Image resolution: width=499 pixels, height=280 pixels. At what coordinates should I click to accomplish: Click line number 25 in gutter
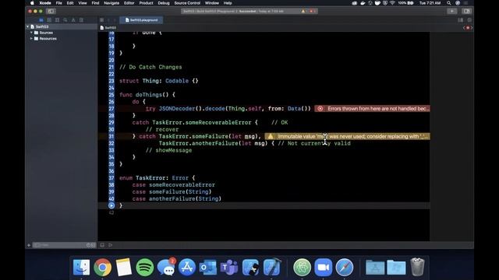(111, 95)
